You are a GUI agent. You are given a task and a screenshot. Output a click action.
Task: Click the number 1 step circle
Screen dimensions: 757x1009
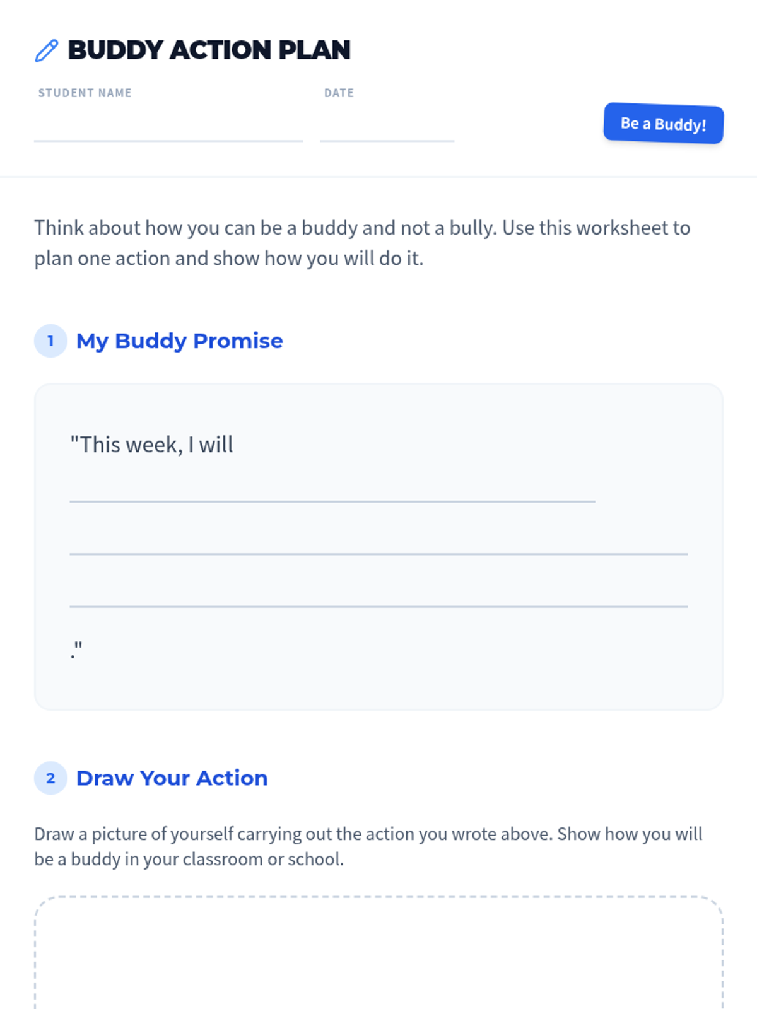tap(50, 341)
